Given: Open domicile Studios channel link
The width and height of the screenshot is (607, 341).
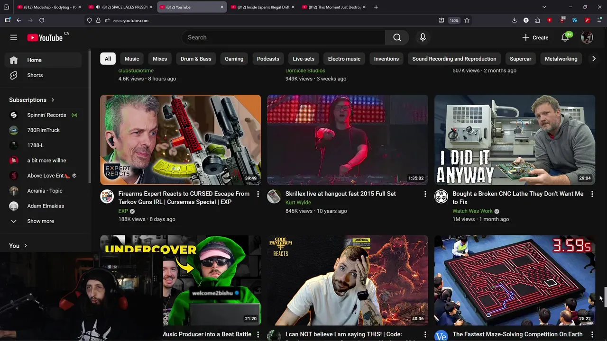Looking at the screenshot, I should (305, 71).
